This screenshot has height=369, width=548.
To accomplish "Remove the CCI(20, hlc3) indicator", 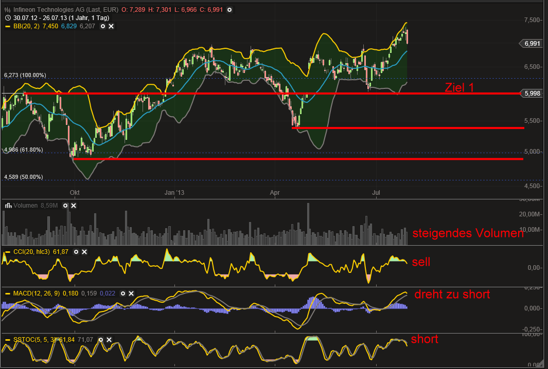I will coord(84,252).
